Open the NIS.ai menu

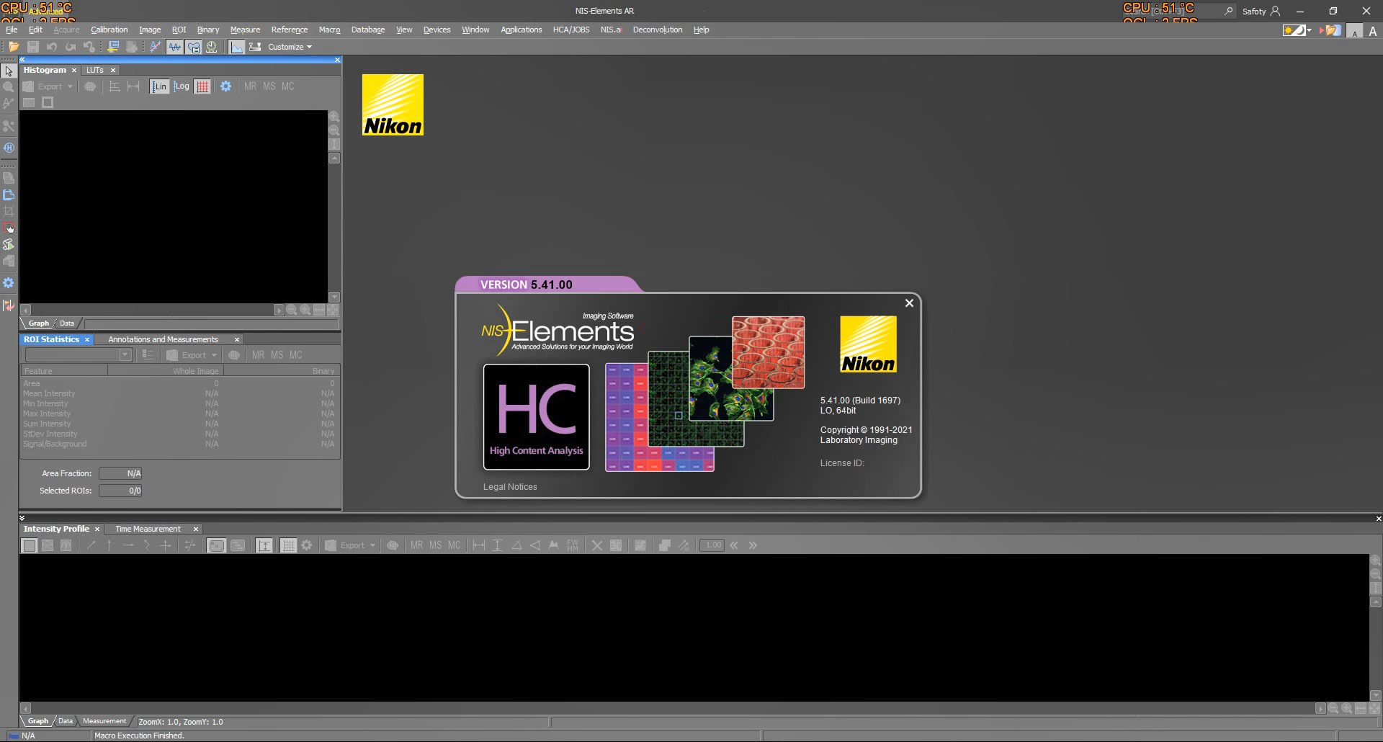pos(611,30)
